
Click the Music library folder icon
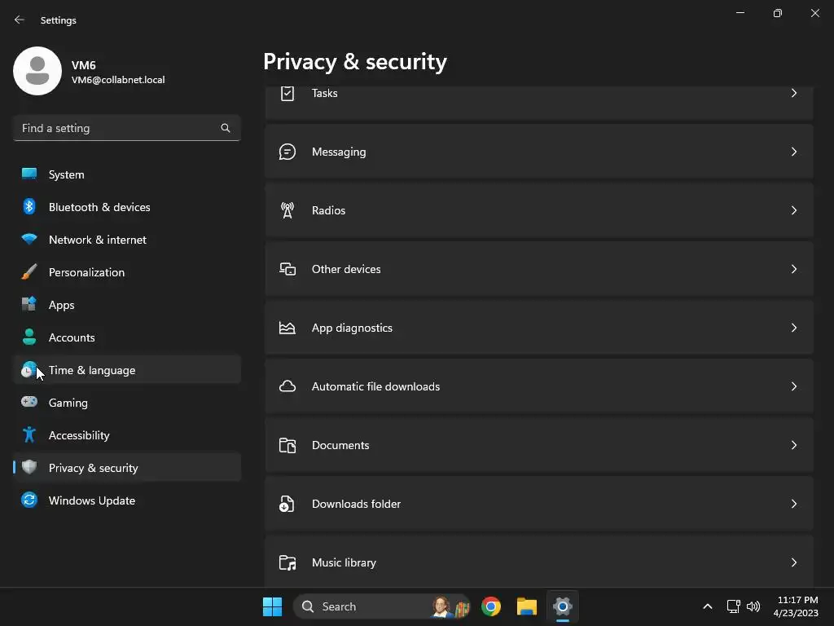pyautogui.click(x=287, y=562)
